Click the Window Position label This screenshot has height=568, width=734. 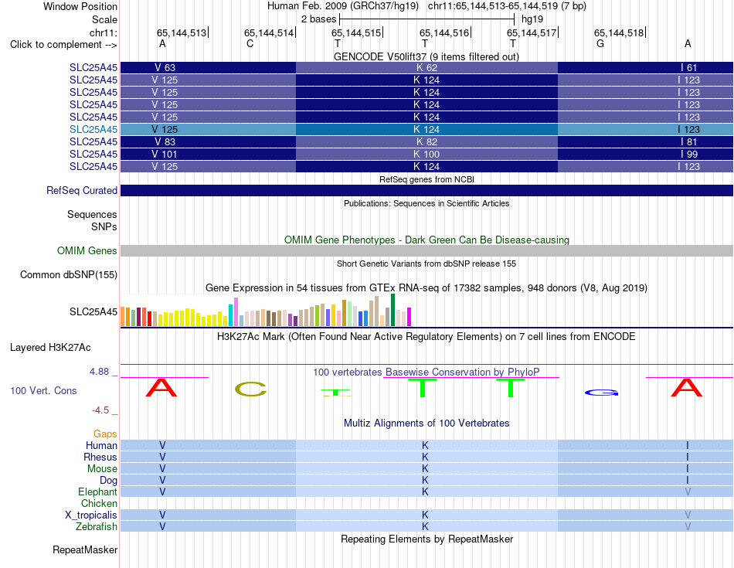80,6
